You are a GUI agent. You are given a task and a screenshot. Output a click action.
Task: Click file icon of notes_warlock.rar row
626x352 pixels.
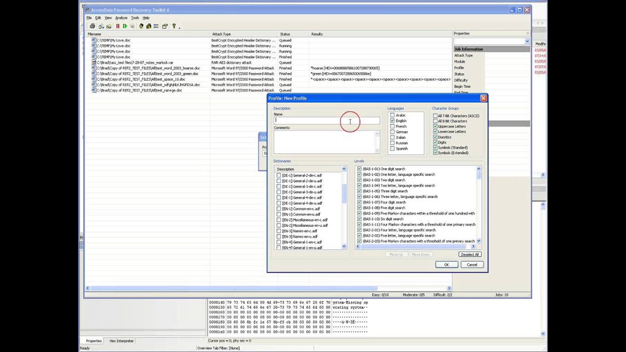pos(94,63)
